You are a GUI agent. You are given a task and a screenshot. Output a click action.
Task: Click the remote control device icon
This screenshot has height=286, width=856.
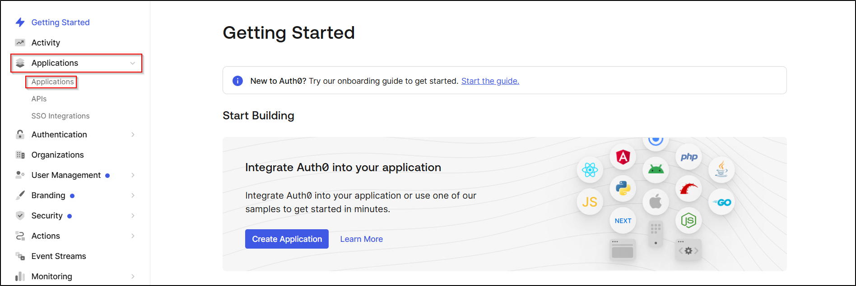[x=656, y=234]
